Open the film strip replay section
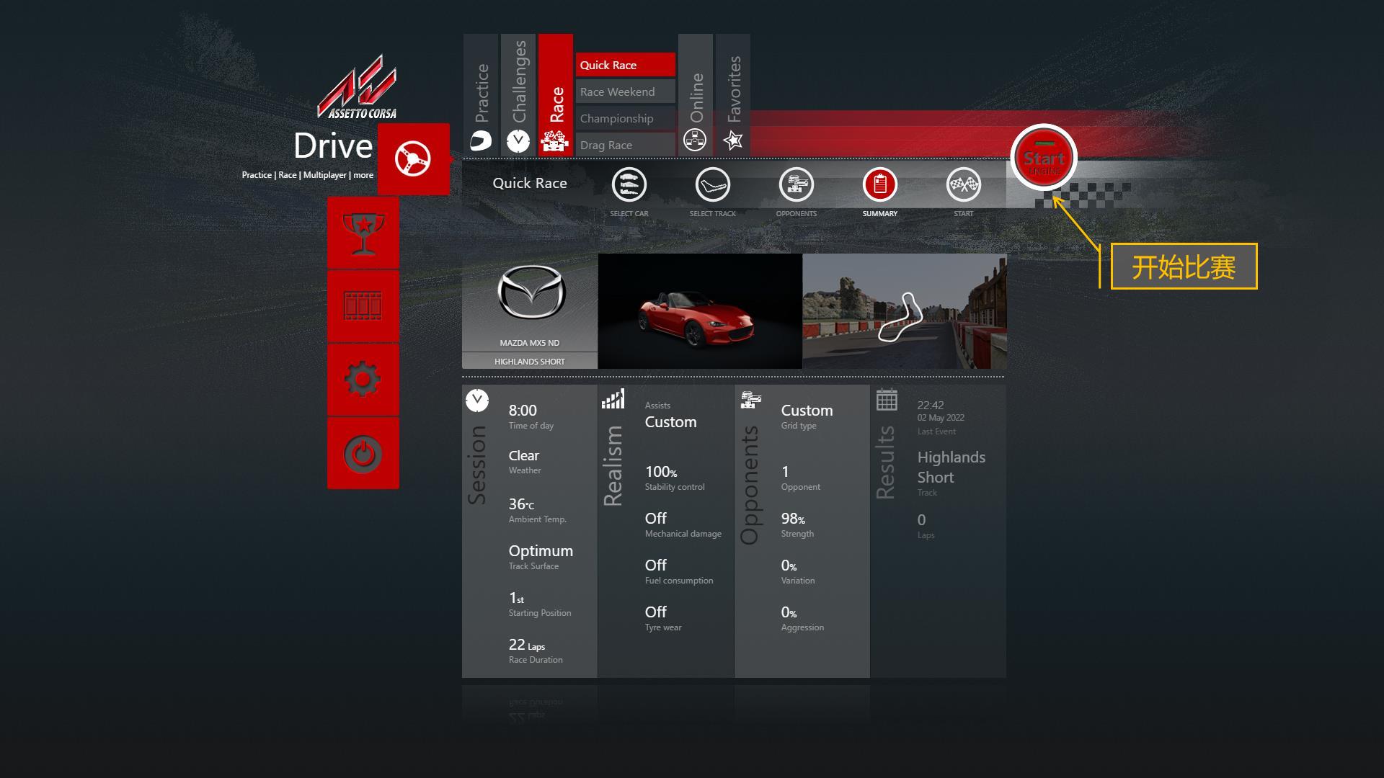 point(363,306)
